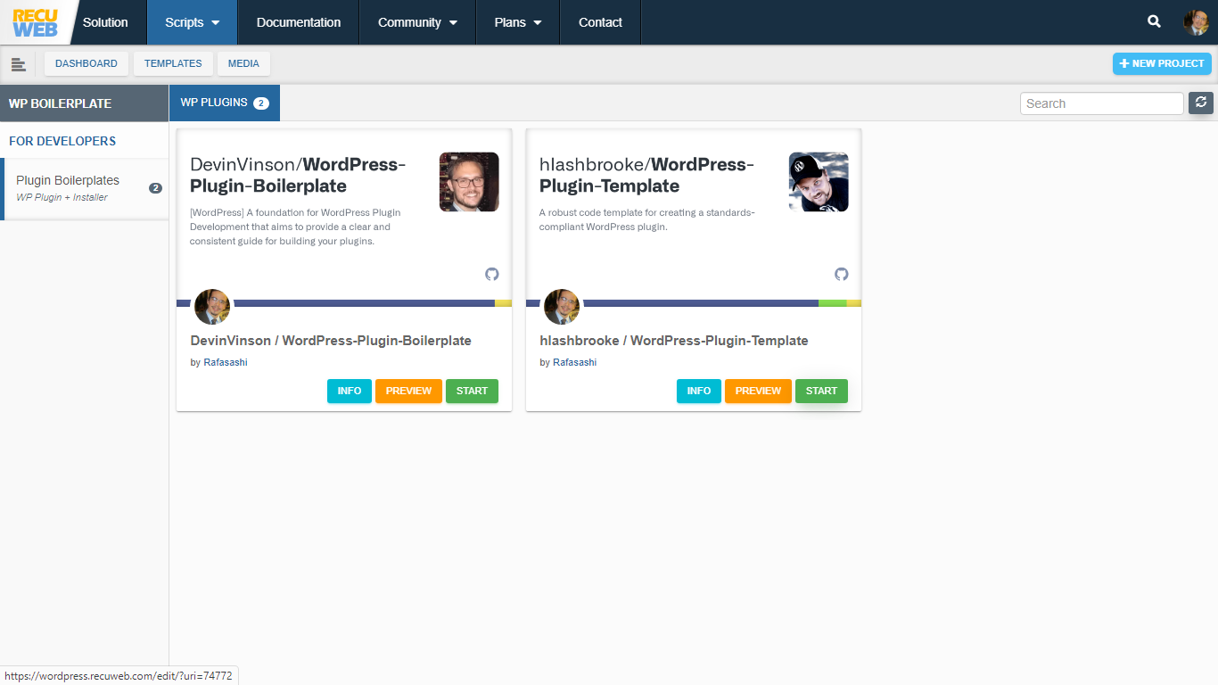Click Preview on WordPress-Plugin-Template card
The height and width of the screenshot is (685, 1218).
pyautogui.click(x=758, y=391)
